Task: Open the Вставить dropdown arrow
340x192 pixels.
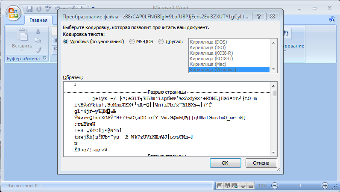Action: 22,51
